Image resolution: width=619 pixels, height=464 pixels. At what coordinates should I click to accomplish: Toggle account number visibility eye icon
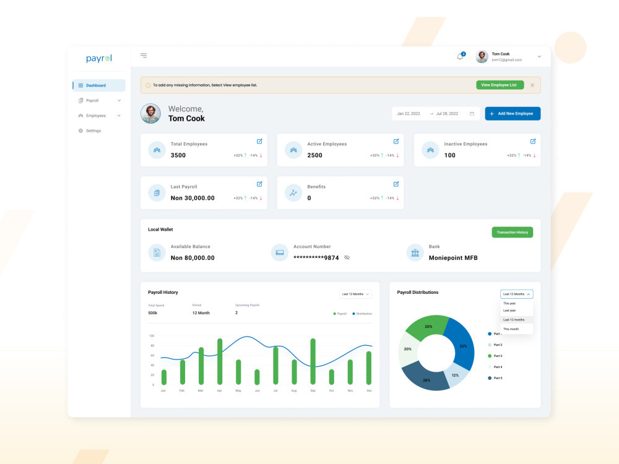[347, 257]
